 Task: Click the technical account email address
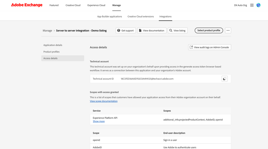click(147, 79)
